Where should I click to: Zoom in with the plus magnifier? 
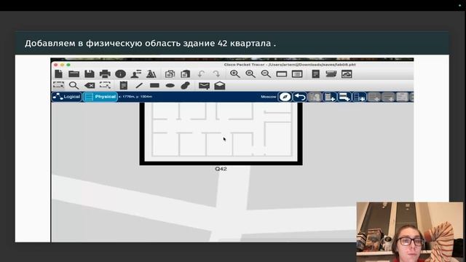234,74
